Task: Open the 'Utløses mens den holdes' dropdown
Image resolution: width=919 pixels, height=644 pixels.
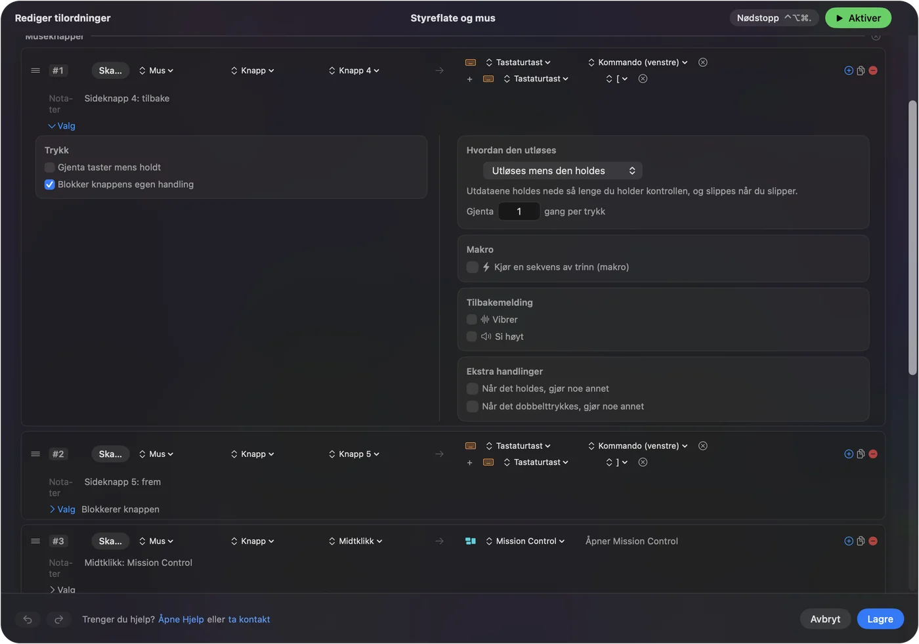Action: click(563, 171)
